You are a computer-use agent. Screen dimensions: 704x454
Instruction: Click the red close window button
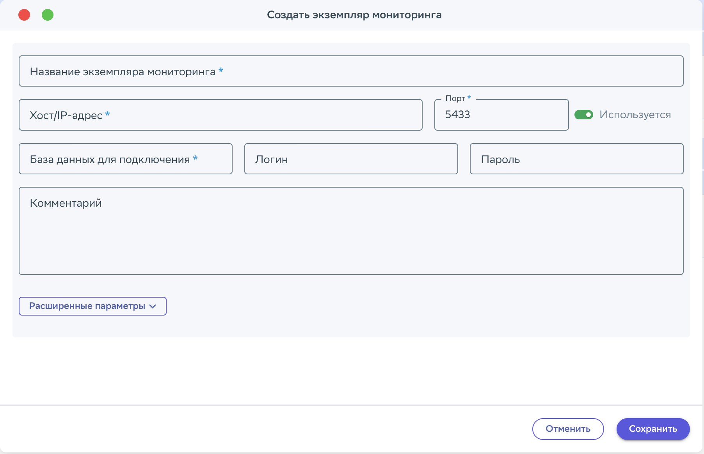[24, 15]
